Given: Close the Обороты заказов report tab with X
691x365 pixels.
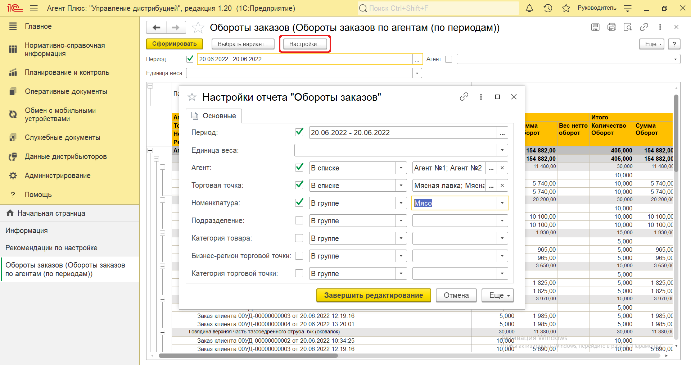Looking at the screenshot, I should coord(676,27).
